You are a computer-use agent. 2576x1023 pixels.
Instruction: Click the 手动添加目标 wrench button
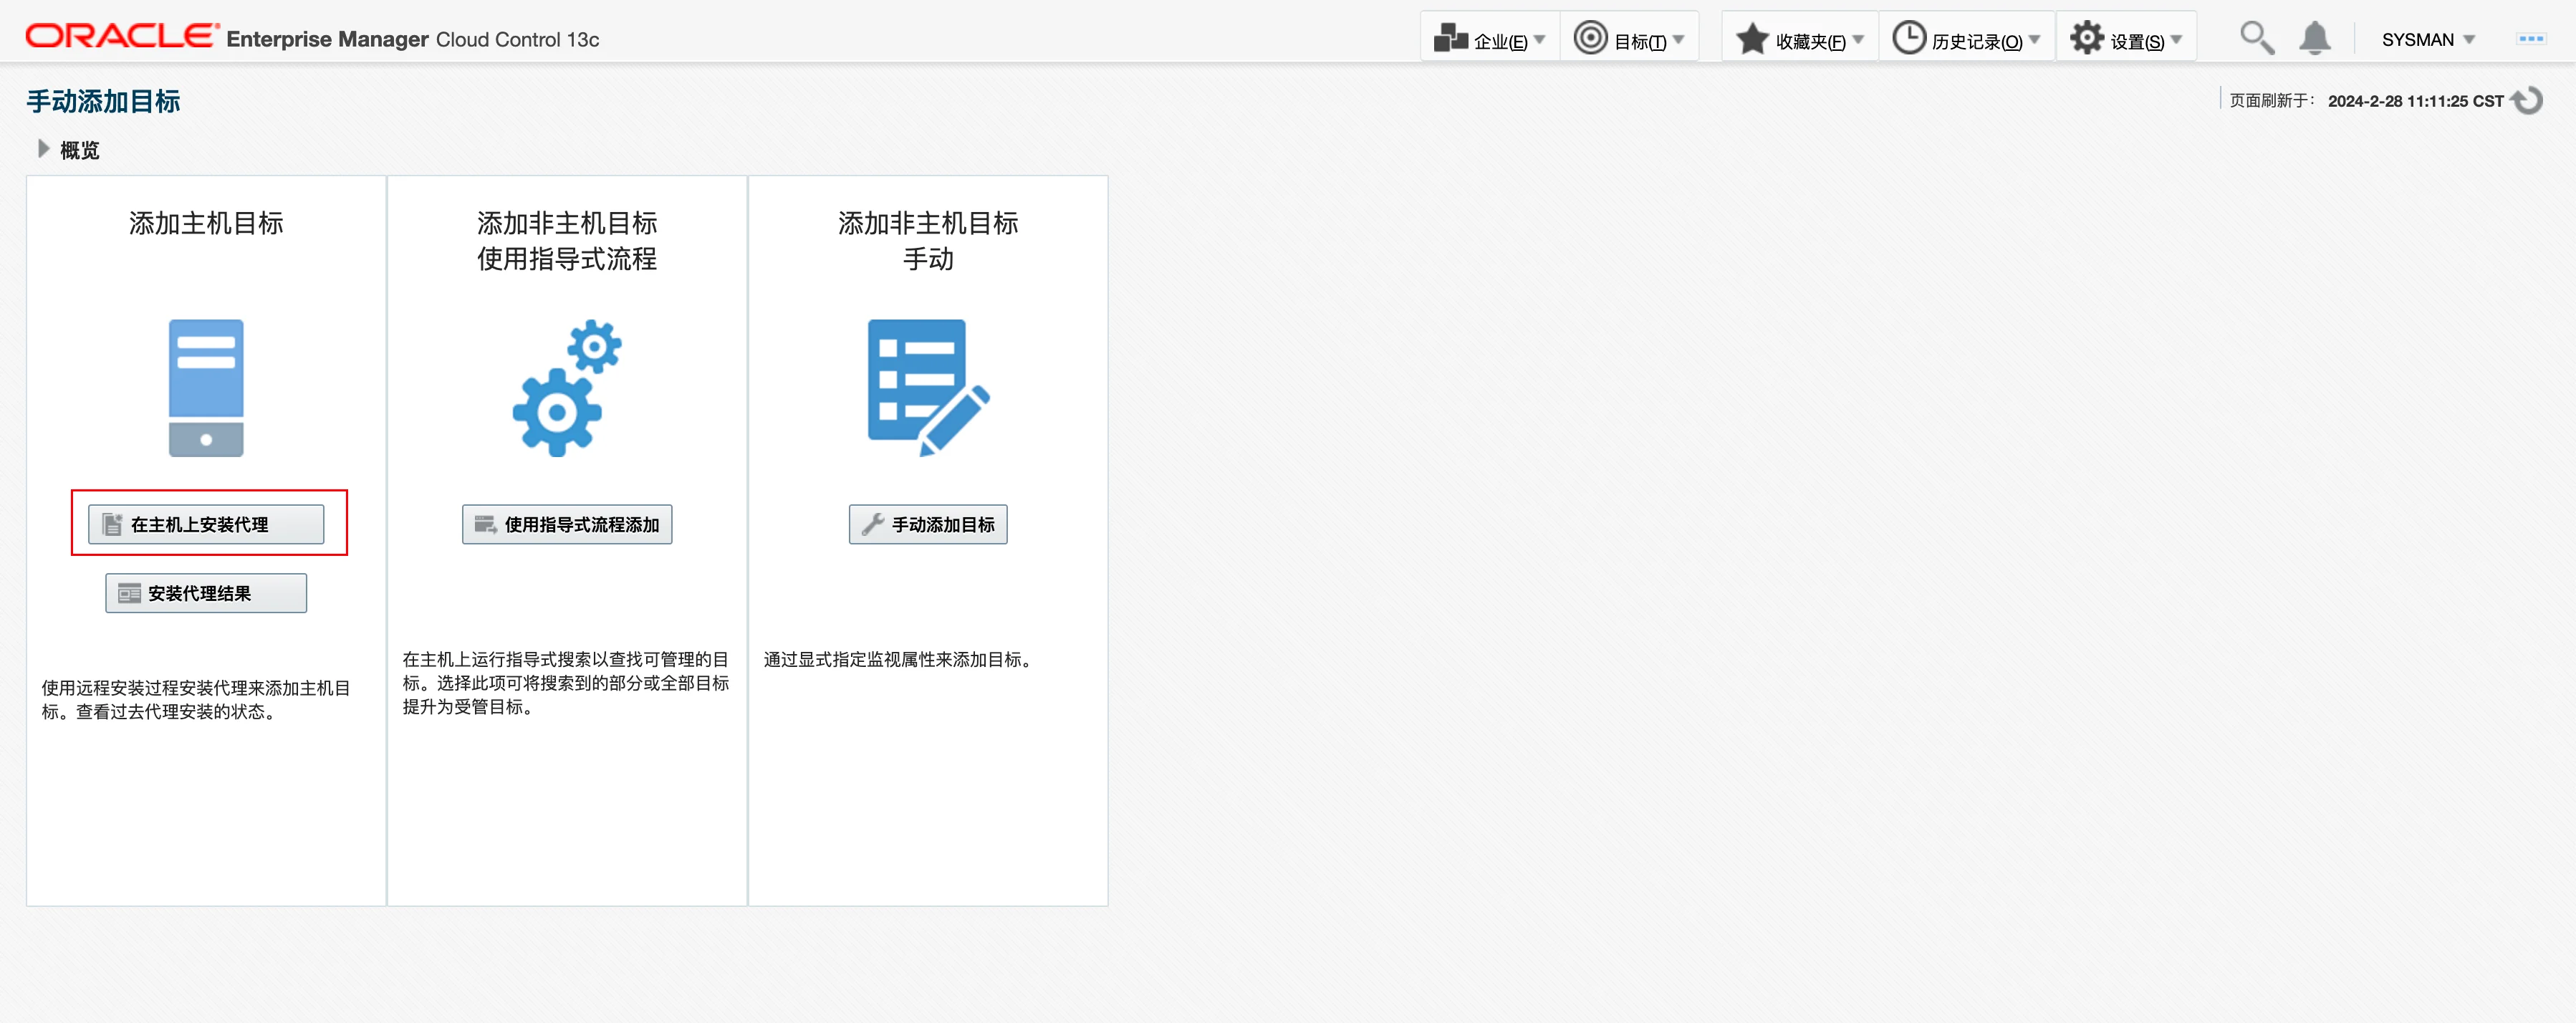click(x=927, y=524)
